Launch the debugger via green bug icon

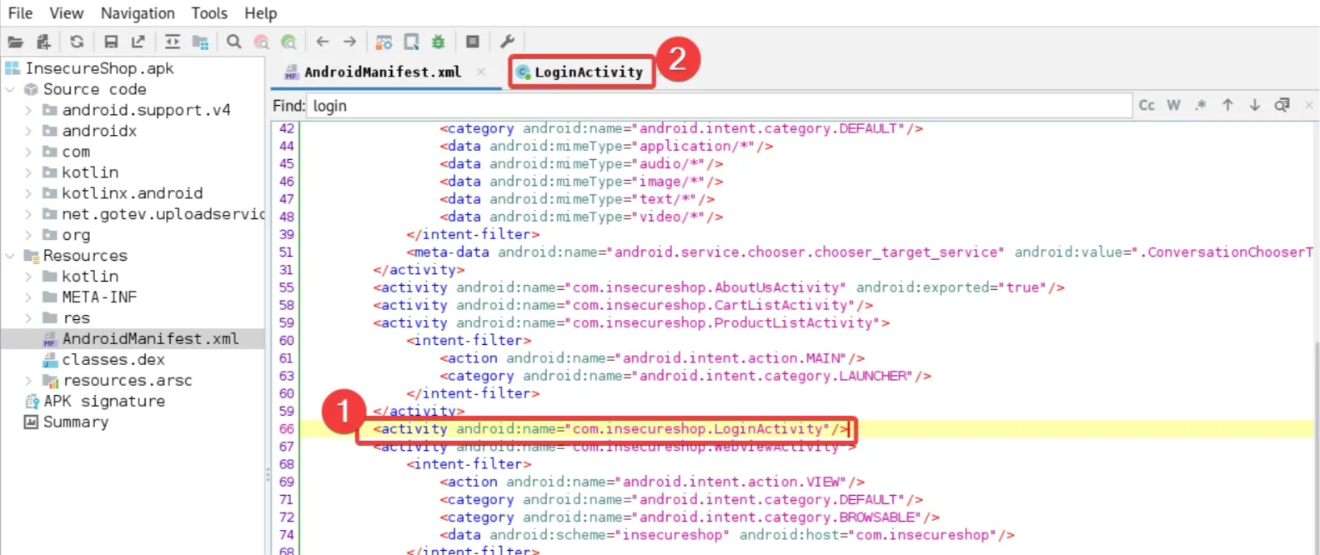[439, 42]
